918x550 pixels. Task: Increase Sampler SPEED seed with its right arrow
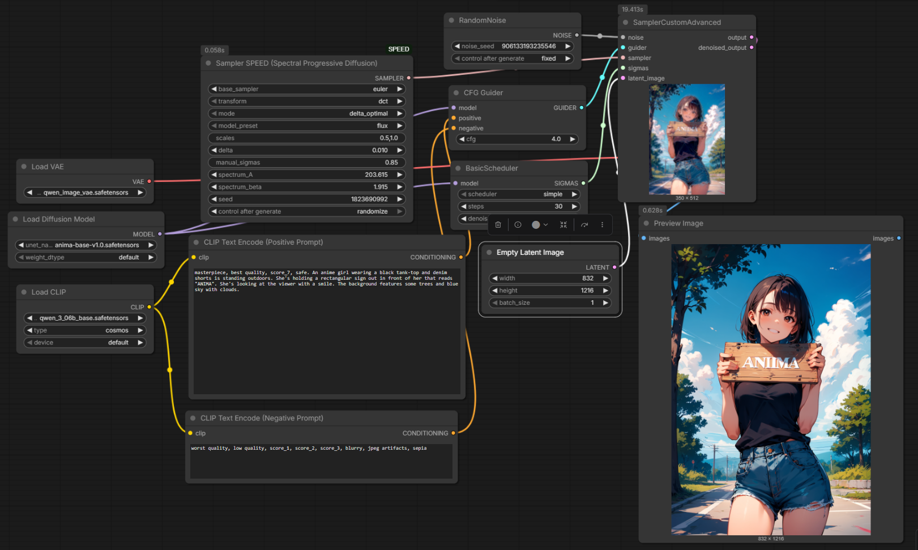tap(399, 199)
